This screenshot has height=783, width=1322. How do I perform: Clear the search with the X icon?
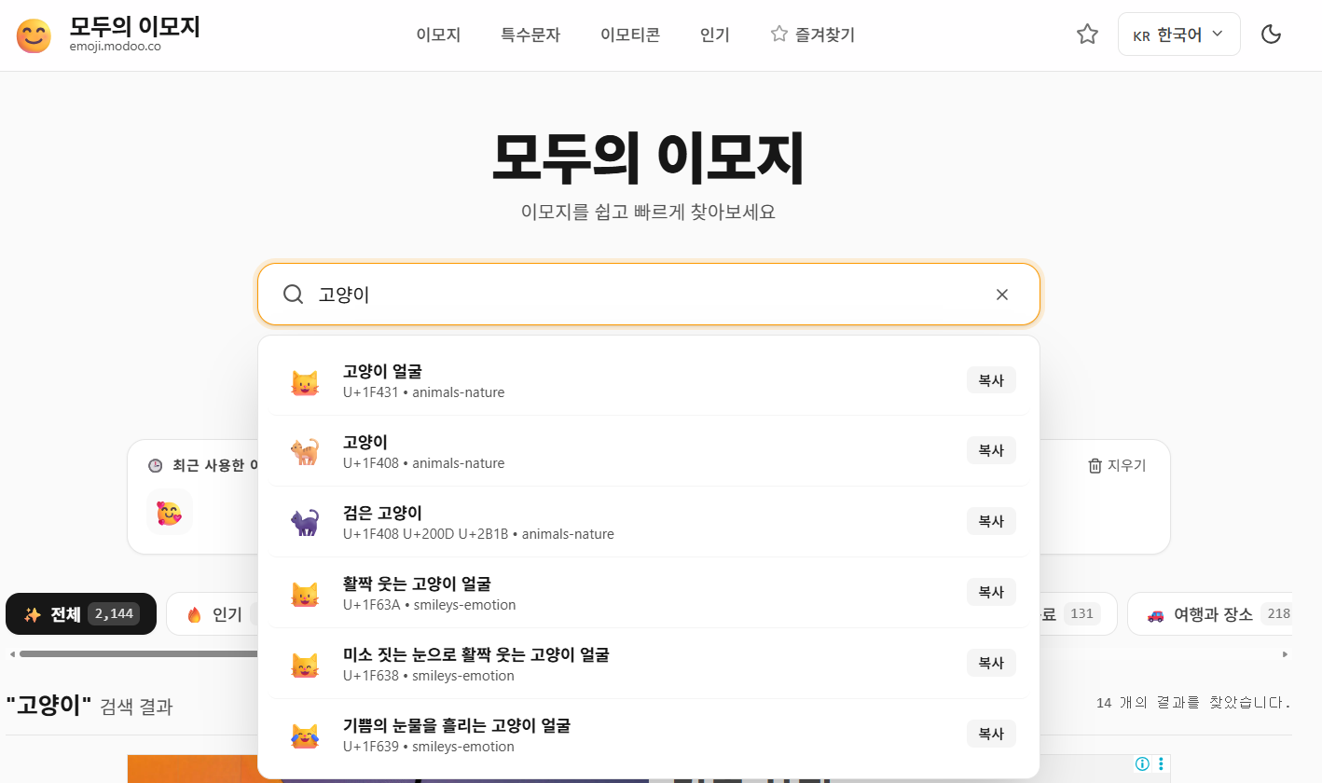pyautogui.click(x=1002, y=295)
